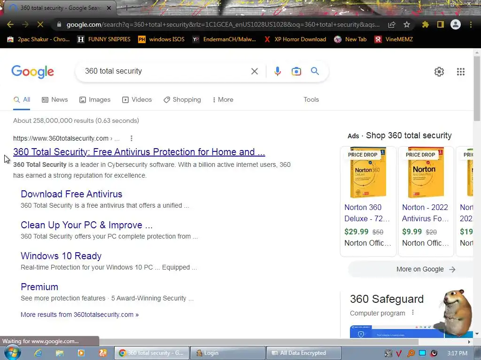Open the Norton - 2022 Antivirus product image

[426, 173]
